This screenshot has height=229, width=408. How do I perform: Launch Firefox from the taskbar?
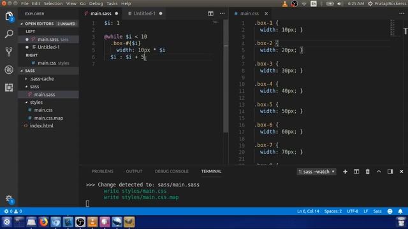tap(43, 222)
